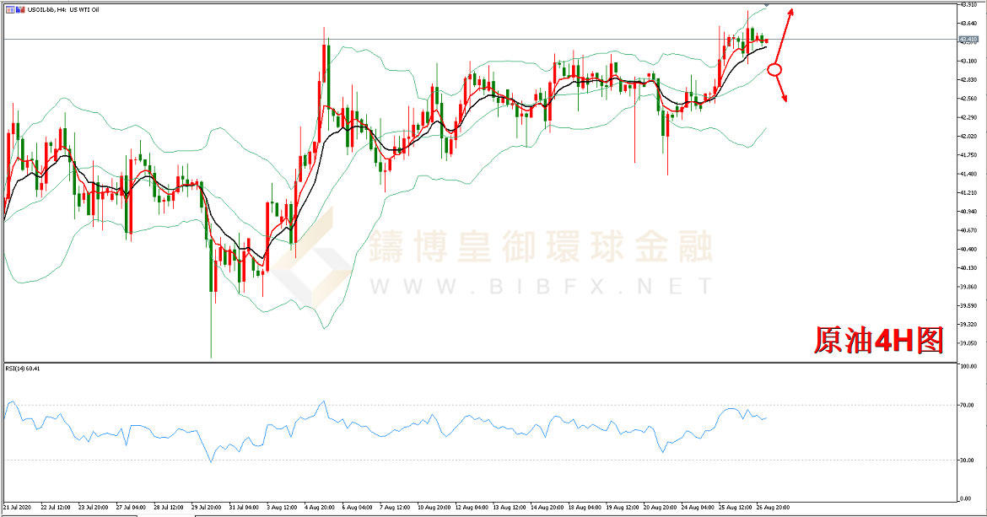Click the chart shift triangle marker
The width and height of the screenshot is (987, 517).
point(768,5)
